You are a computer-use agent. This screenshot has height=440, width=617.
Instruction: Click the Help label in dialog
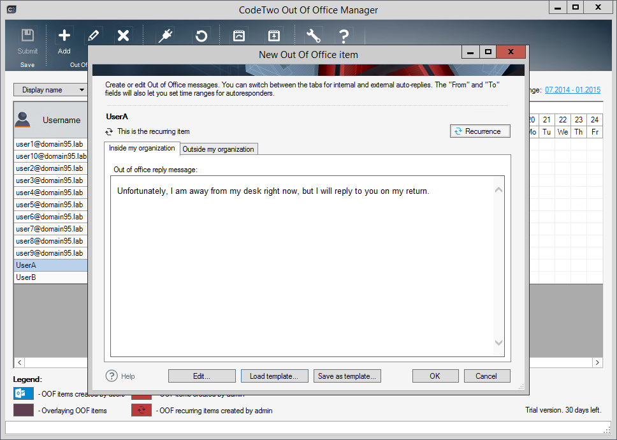[x=128, y=376]
